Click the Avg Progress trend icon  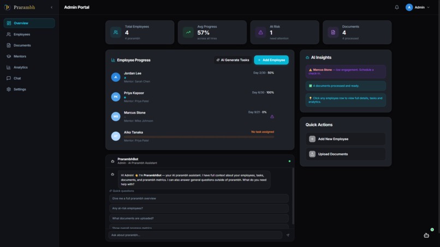coord(188,32)
